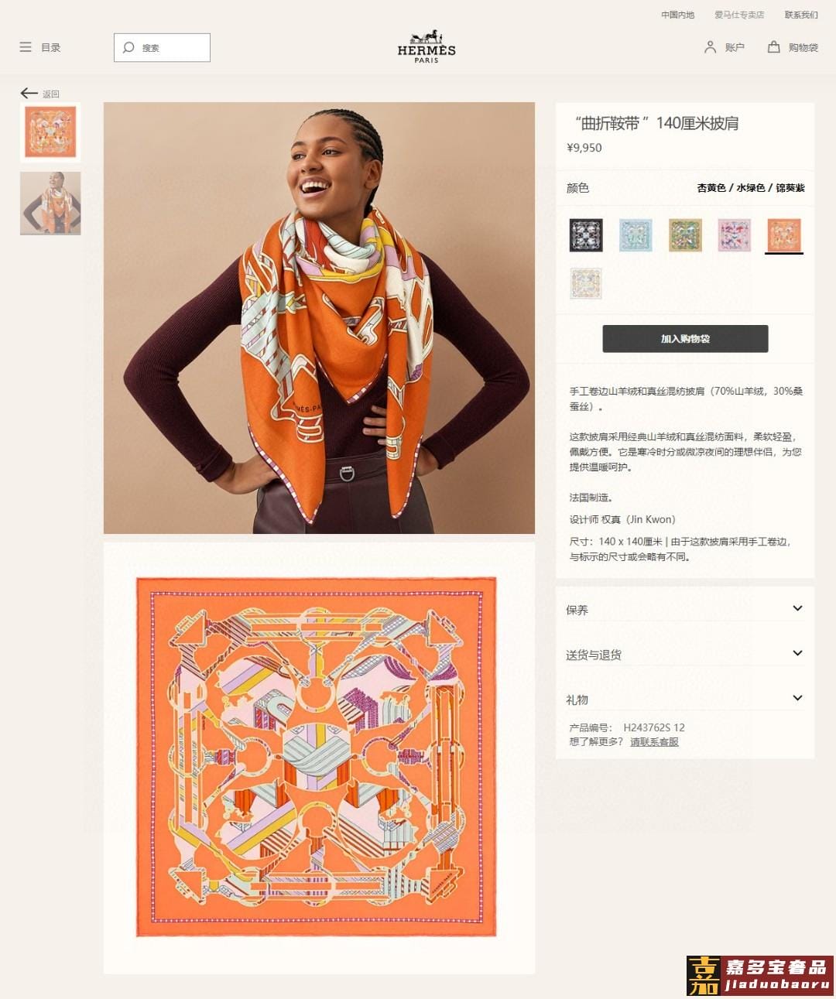Open the 爱马仕专卖店 stores menu link
836x999 pixels.
[739, 15]
